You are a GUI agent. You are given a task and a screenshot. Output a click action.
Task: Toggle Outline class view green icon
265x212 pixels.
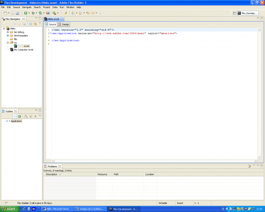[x=19, y=116]
